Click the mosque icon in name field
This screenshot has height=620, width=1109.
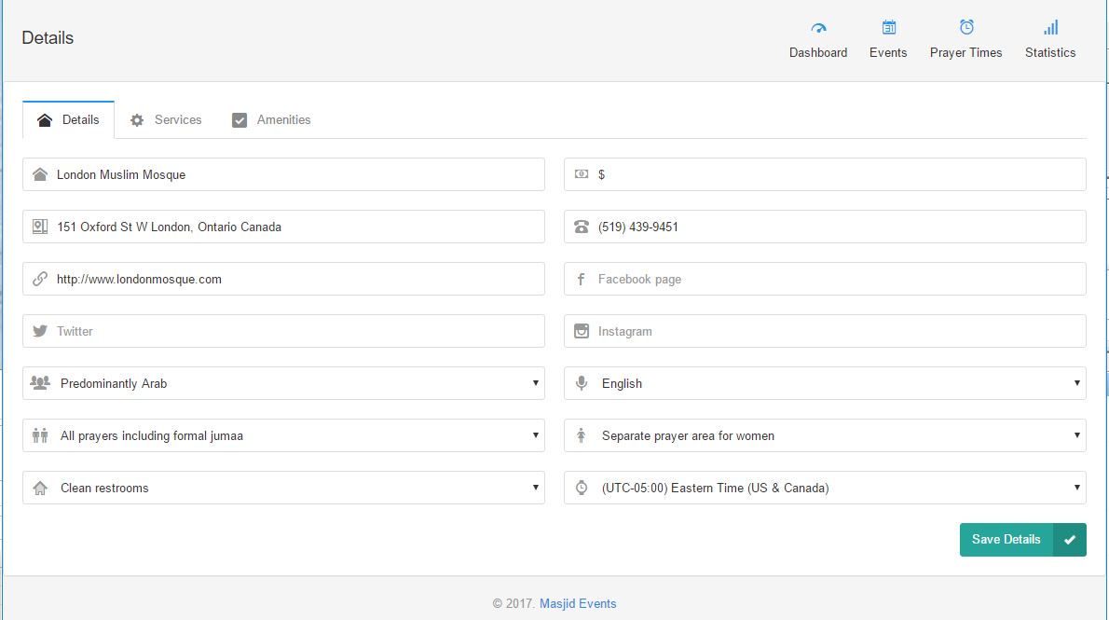(40, 174)
